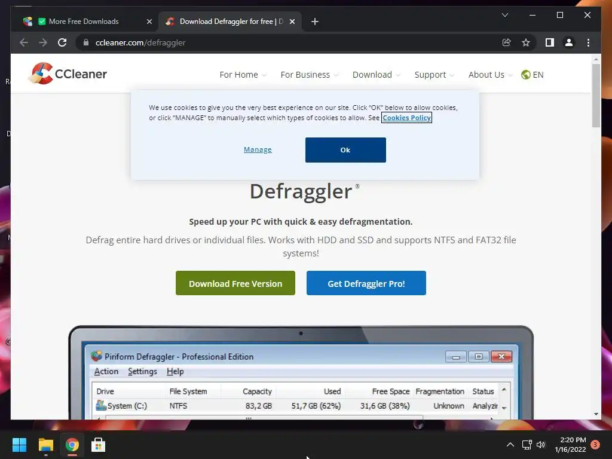
Task: Expand the For Home menu
Action: point(243,75)
